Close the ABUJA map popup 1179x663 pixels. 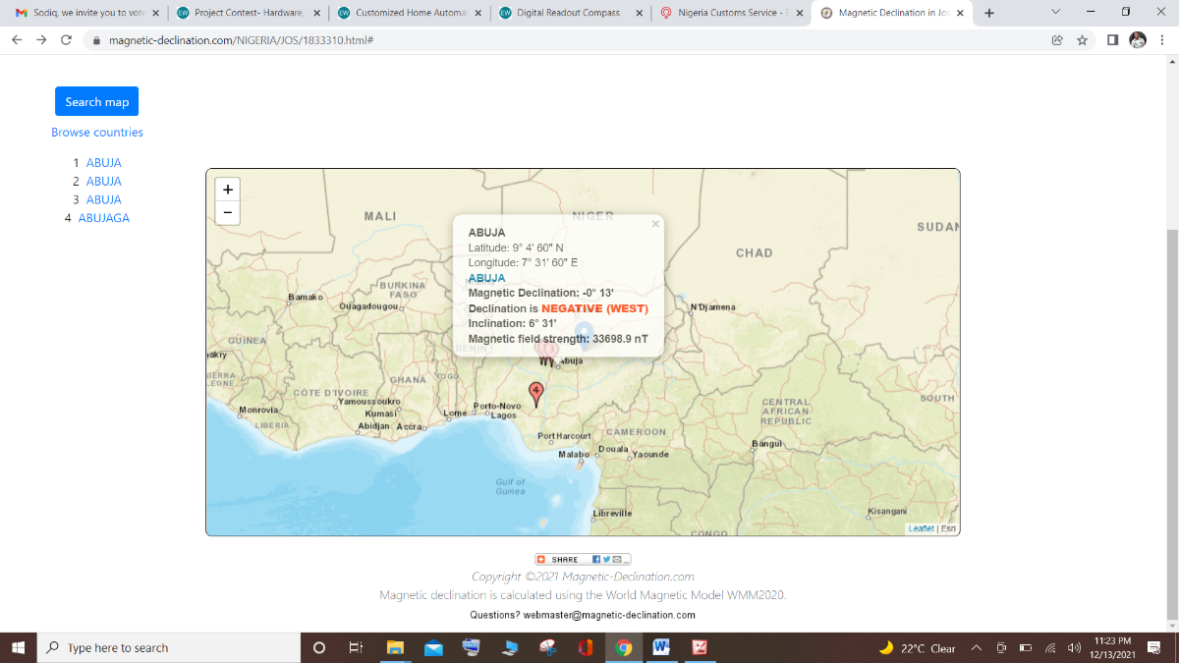pos(655,224)
